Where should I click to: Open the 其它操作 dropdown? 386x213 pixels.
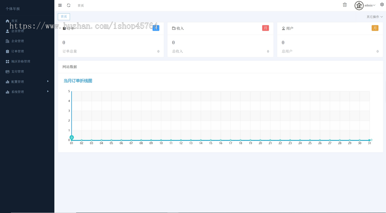[375, 17]
